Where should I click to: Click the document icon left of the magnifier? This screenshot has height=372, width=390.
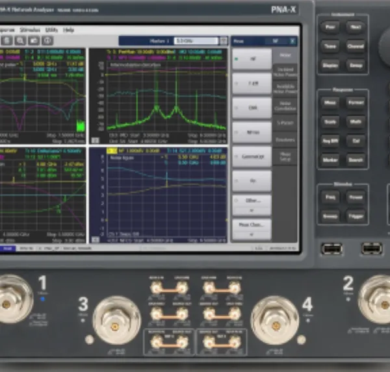pyautogui.click(x=6, y=40)
